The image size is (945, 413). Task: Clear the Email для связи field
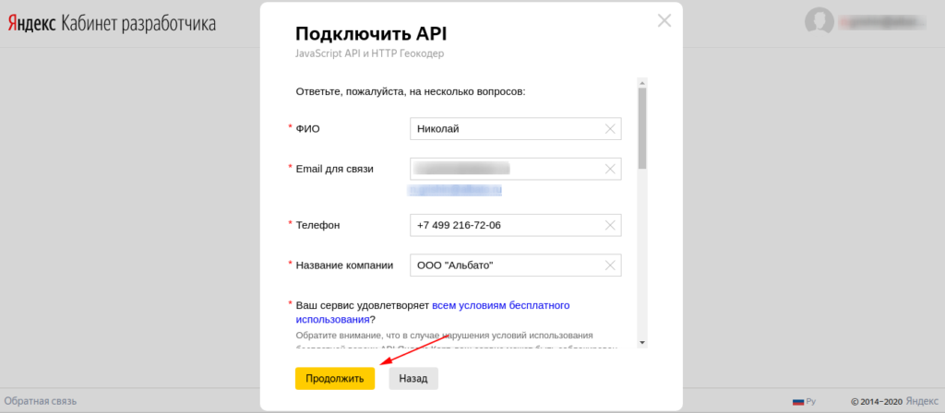point(610,170)
